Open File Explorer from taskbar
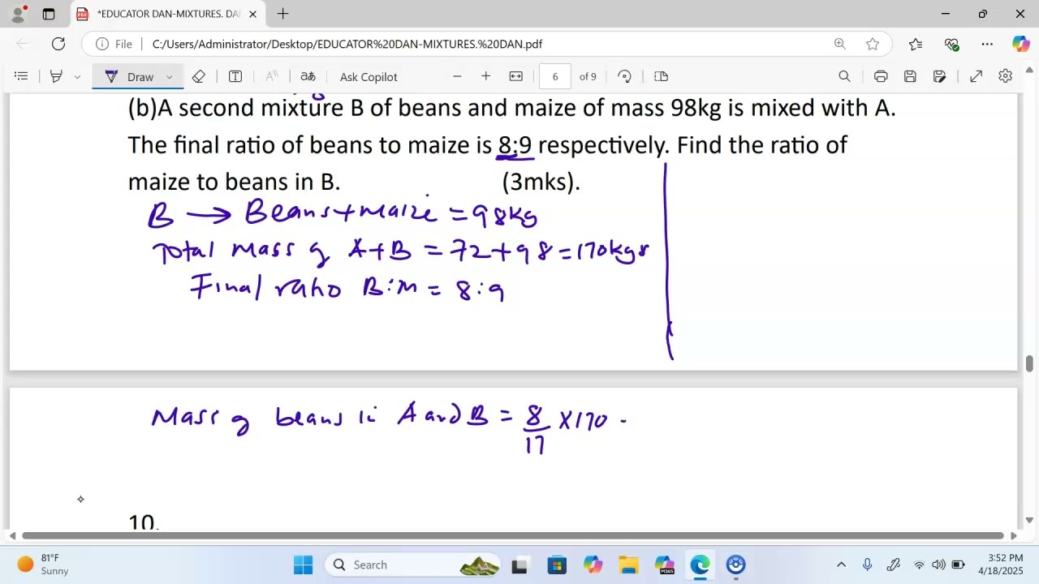1039x584 pixels. (628, 565)
